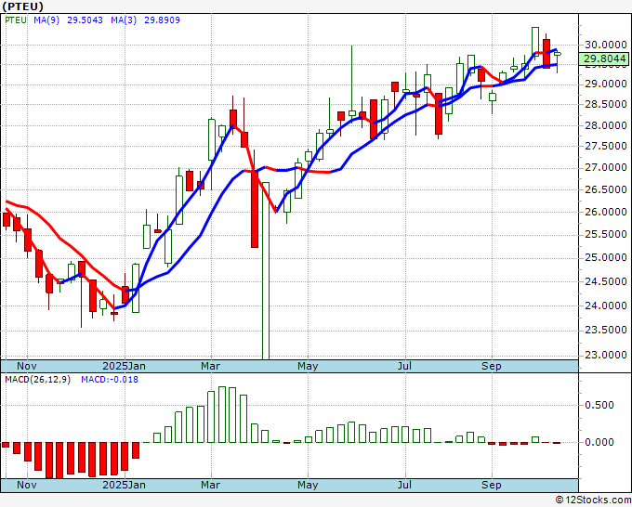The height and width of the screenshot is (507, 632).
Task: Click the MA(3) value 29.8909
Action: [162, 20]
